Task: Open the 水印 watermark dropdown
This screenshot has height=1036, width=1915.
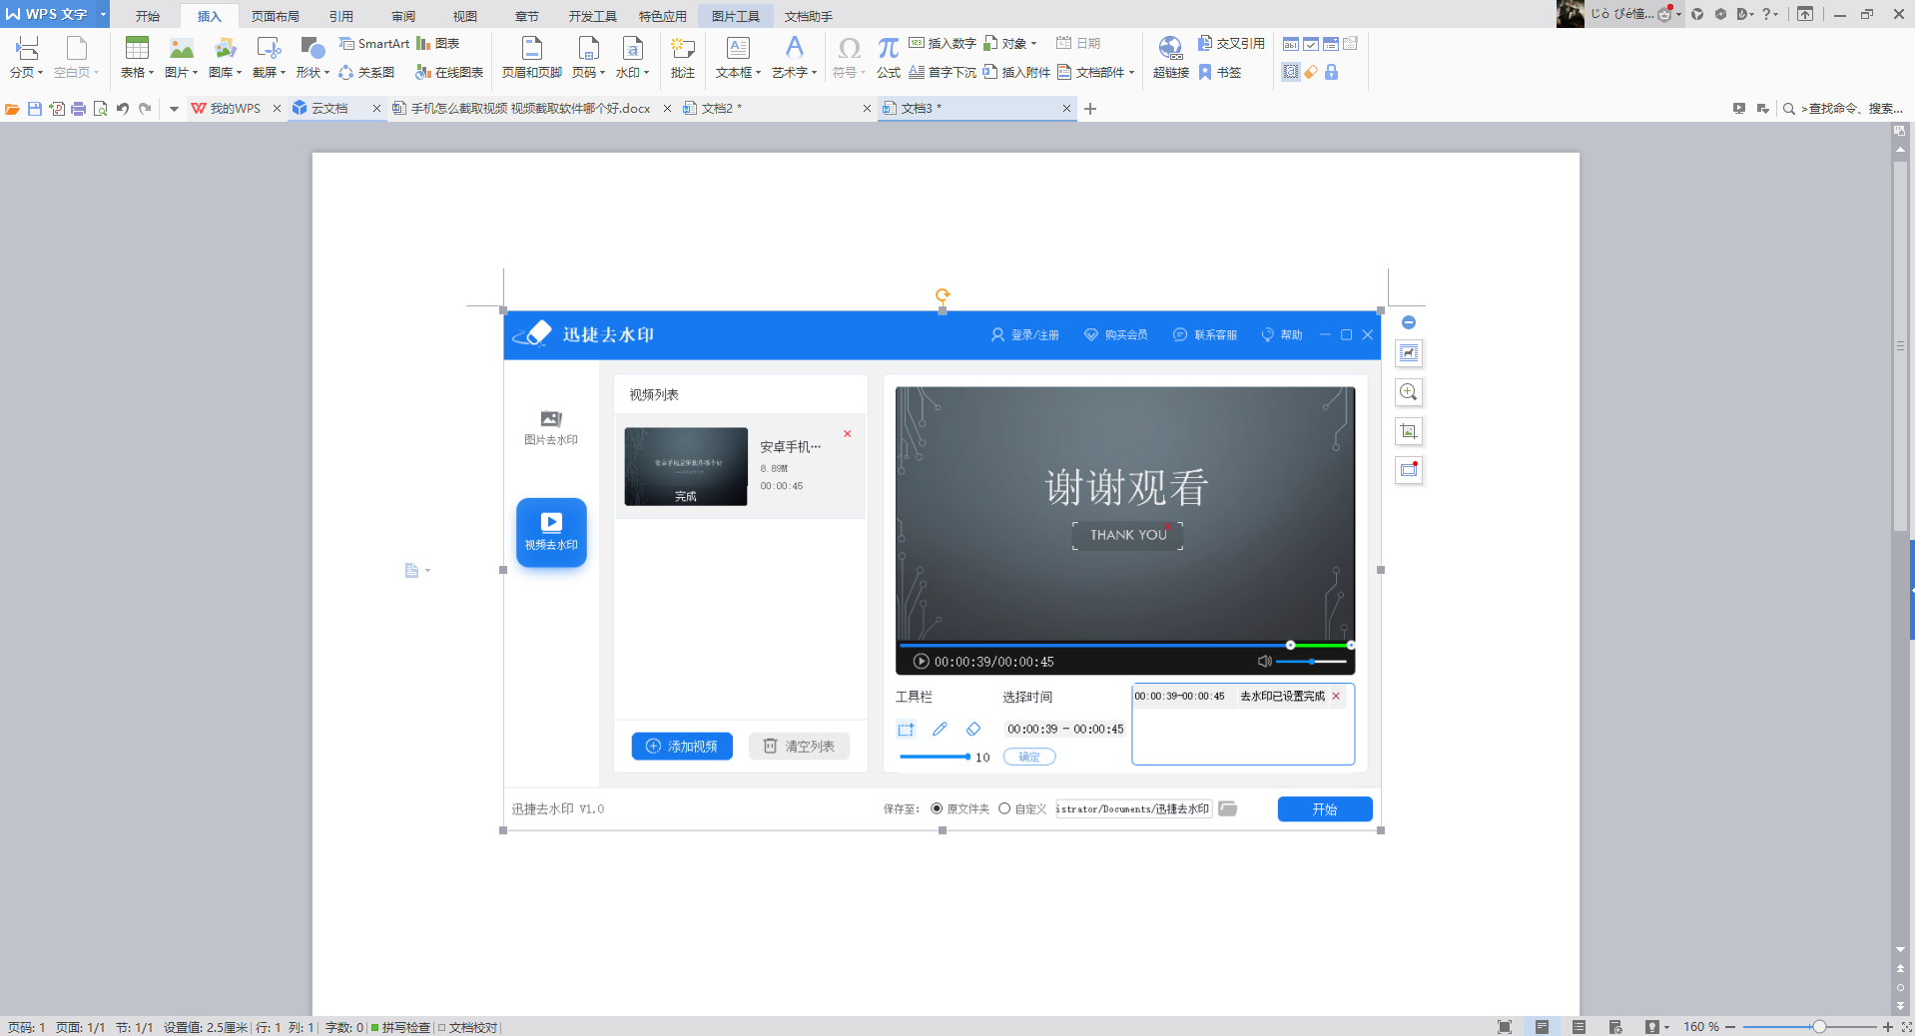Action: coord(632,73)
